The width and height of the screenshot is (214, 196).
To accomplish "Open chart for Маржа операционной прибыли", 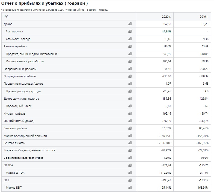I will (x=130, y=136).
